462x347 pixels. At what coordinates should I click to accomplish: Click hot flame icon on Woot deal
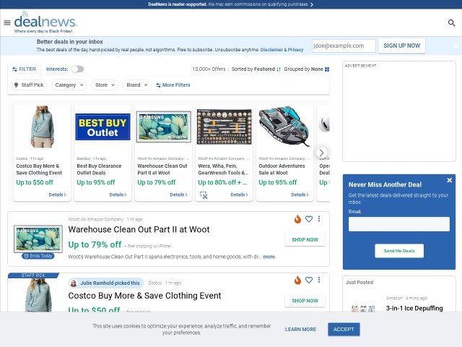tap(297, 219)
